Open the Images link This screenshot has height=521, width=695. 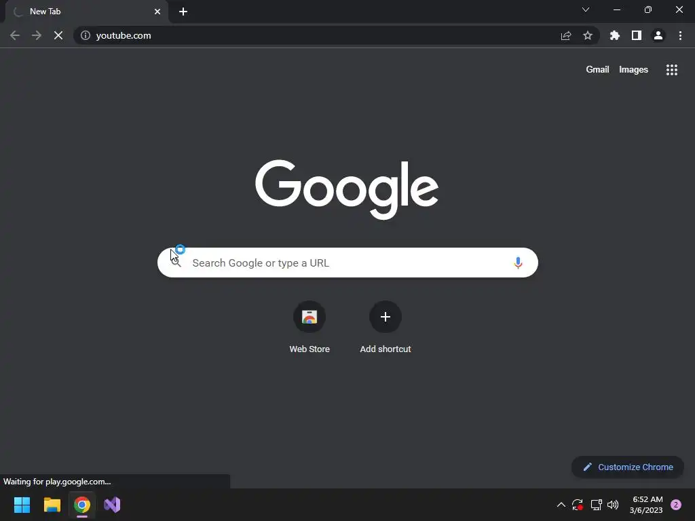pos(633,70)
